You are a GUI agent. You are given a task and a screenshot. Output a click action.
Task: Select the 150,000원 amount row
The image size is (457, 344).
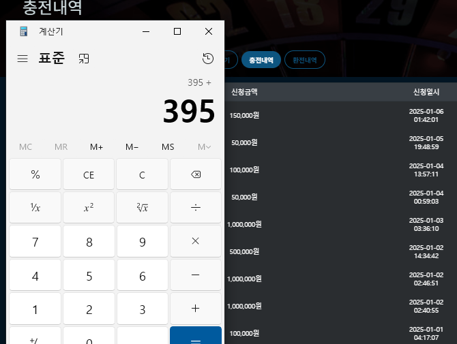tap(244, 115)
